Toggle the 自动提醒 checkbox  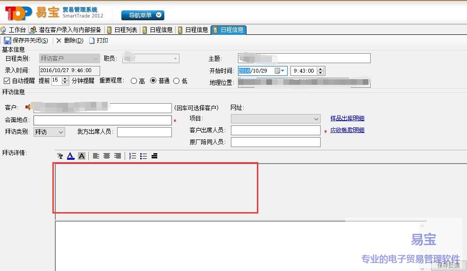(x=7, y=81)
